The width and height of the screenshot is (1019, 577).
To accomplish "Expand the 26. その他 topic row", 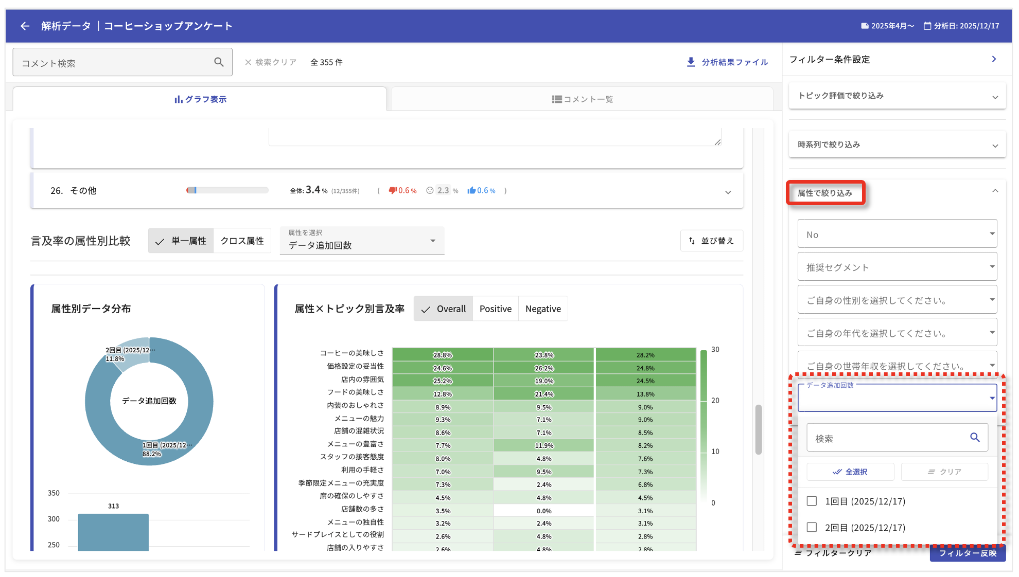I will coord(728,192).
